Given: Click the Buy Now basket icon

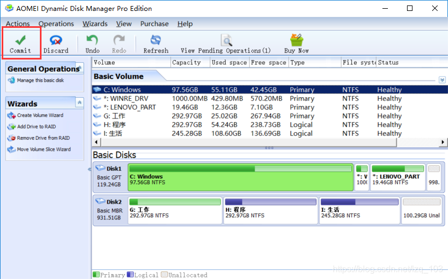Looking at the screenshot, I should tap(297, 40).
